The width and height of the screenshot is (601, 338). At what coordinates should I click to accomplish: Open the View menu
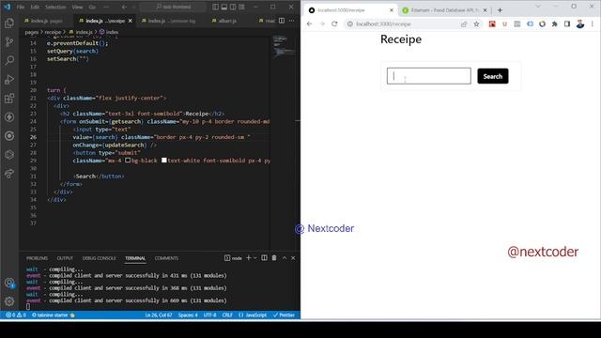(x=77, y=7)
